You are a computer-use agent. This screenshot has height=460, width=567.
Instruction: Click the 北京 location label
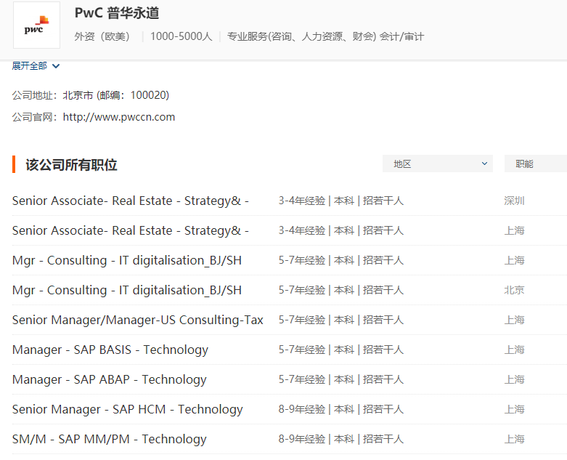pos(514,290)
